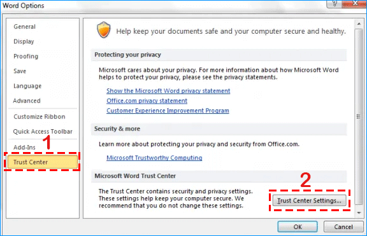
Task: Click the Trust Center shield icon
Action: point(103,30)
